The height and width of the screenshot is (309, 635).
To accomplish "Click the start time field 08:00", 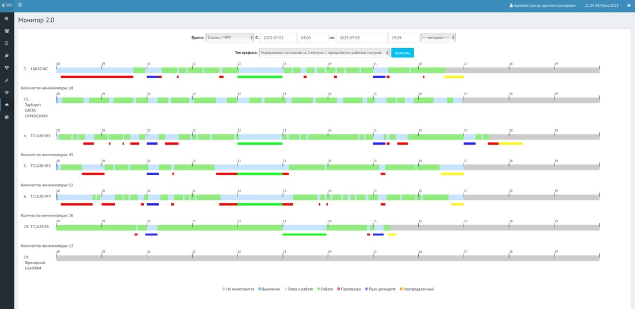I will pos(313,37).
